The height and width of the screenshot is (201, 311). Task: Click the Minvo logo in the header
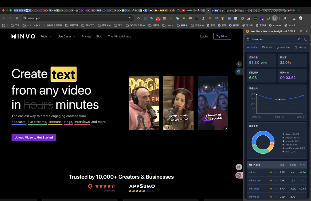(x=23, y=36)
